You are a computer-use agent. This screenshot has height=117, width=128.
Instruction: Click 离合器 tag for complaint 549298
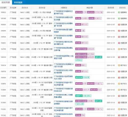tap(80, 31)
